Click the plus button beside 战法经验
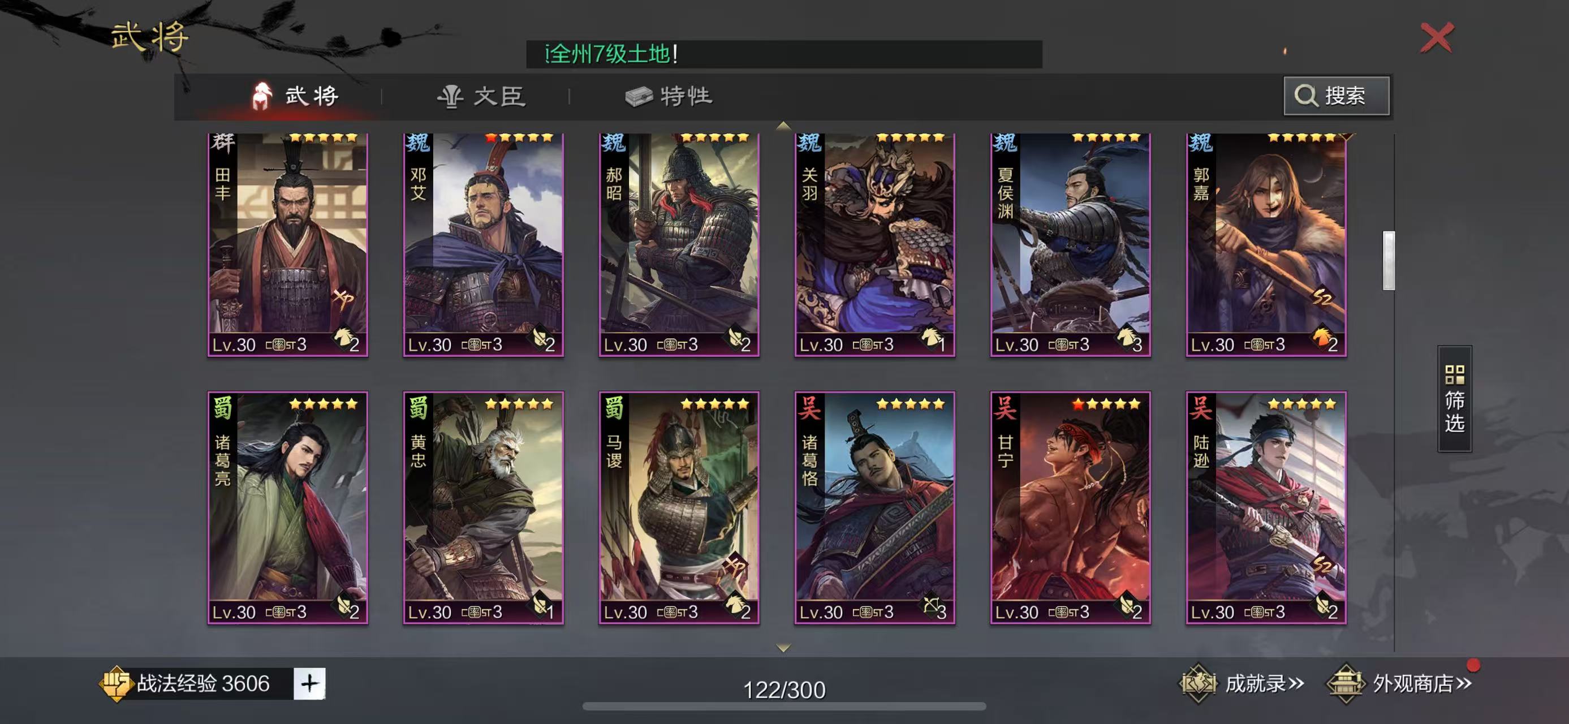The width and height of the screenshot is (1569, 724). coord(309,683)
